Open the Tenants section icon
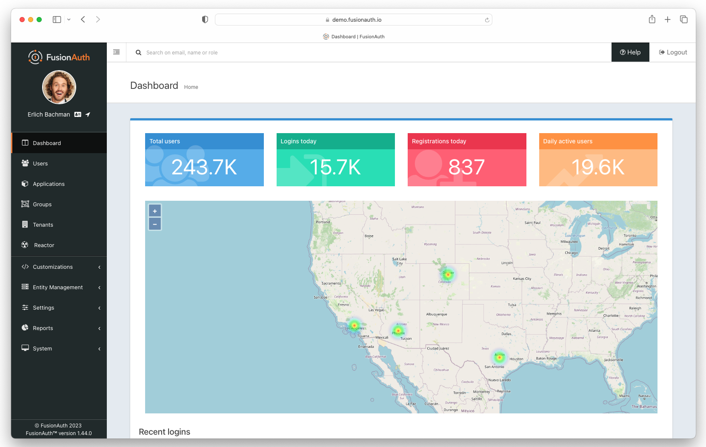The height and width of the screenshot is (447, 706). (x=26, y=225)
